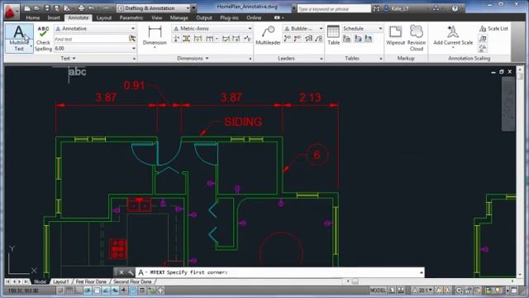The height and width of the screenshot is (298, 529).
Task: Click the dimension Jog Line icon
Action: [x=247, y=39]
